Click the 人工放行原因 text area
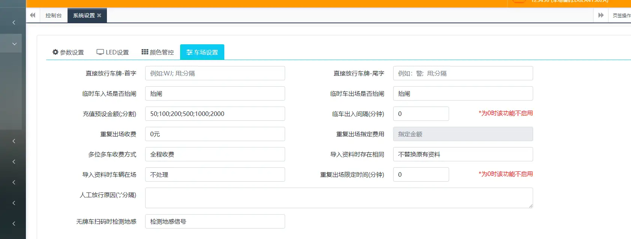Image resolution: width=631 pixels, height=239 pixels. pyautogui.click(x=339, y=198)
